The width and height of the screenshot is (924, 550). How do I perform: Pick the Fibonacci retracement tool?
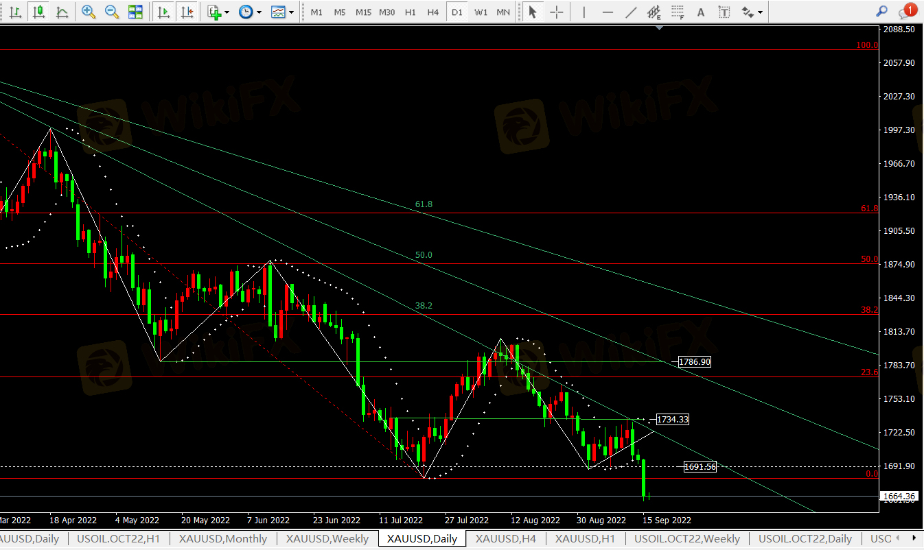[678, 12]
